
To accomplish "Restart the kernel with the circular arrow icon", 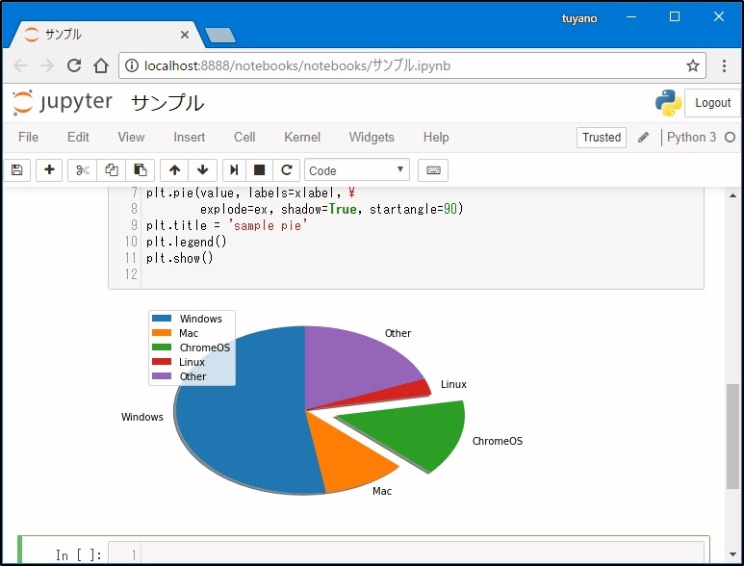I will [286, 170].
